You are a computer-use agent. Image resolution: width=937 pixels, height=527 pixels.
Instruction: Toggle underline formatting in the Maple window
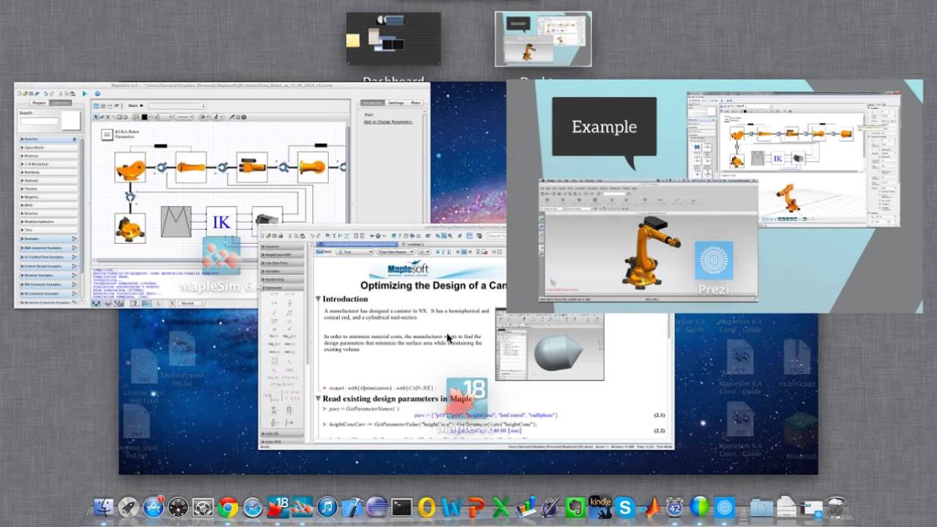click(449, 252)
